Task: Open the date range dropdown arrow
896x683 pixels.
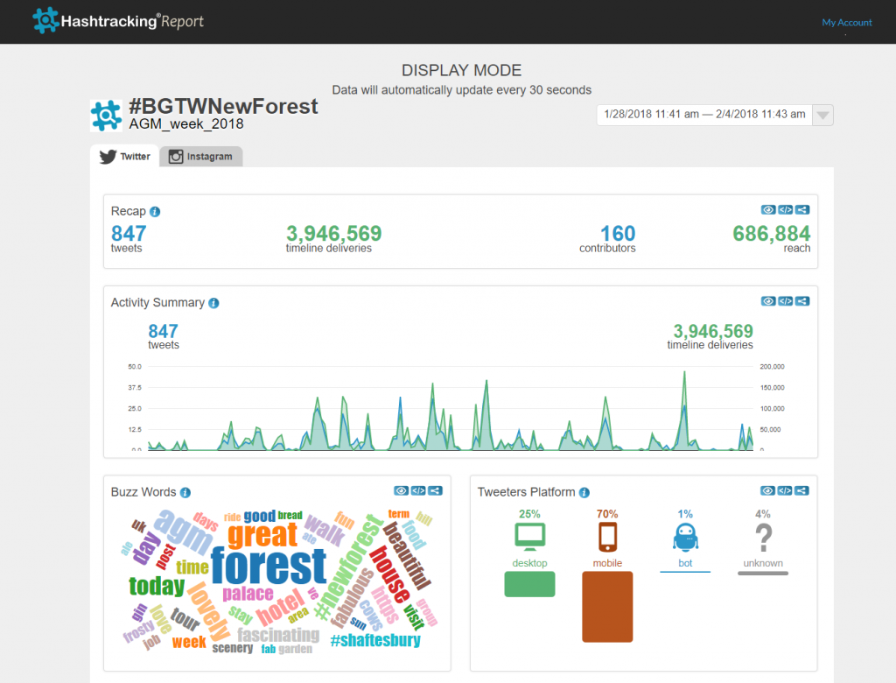Action: (822, 116)
